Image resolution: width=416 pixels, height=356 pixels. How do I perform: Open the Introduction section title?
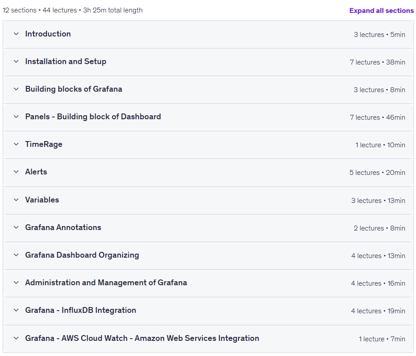tap(48, 34)
